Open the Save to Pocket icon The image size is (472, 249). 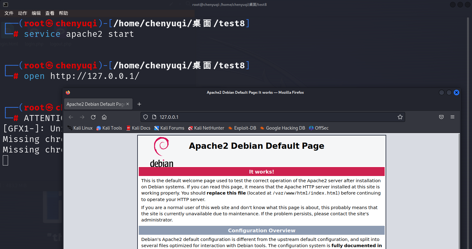pyautogui.click(x=441, y=117)
